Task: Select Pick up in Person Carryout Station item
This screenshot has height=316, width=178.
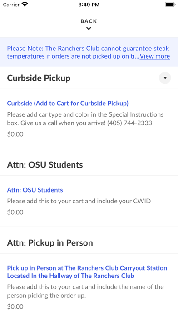Action: click(x=87, y=272)
